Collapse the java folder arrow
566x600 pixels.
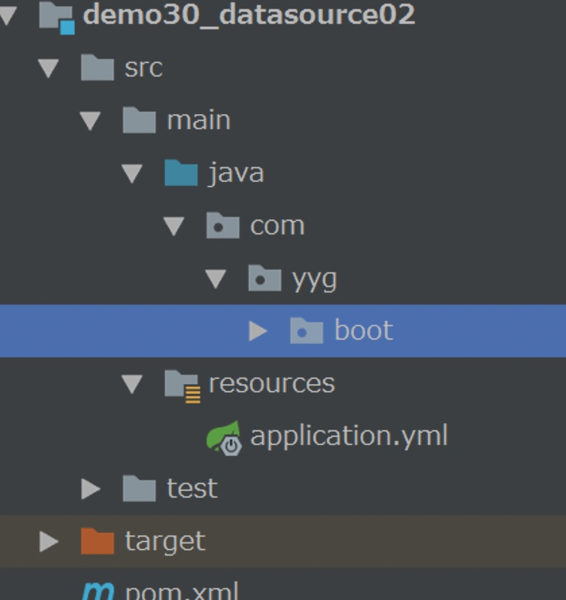point(132,174)
